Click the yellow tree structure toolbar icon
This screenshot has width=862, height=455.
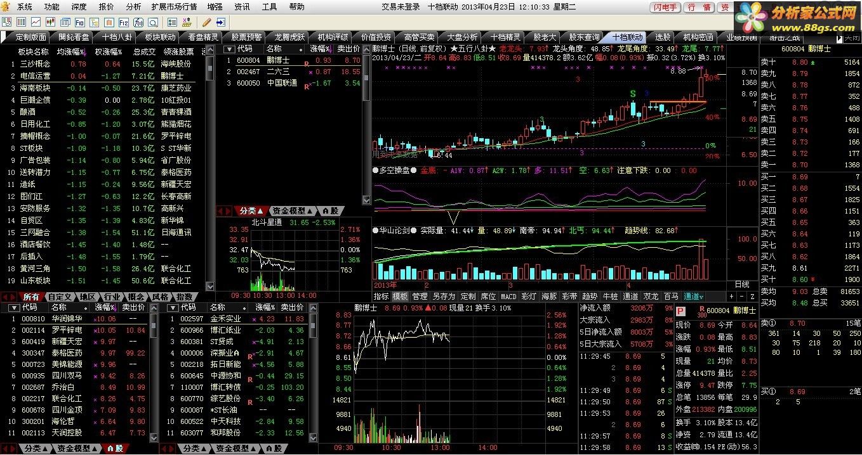95,22
